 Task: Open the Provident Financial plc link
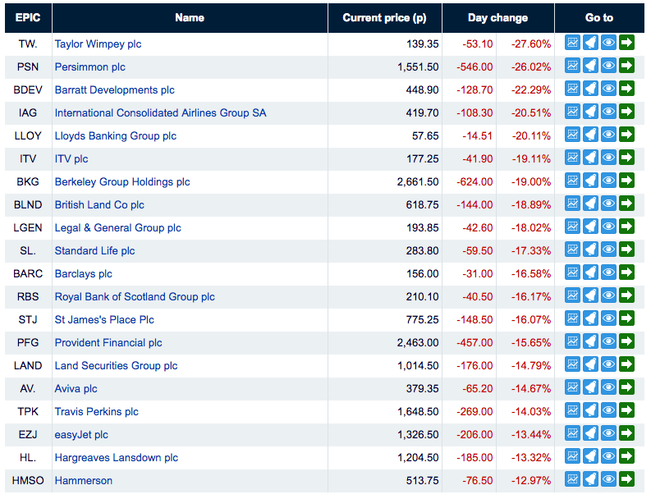[108, 343]
